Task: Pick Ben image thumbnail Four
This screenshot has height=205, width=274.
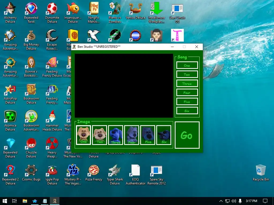Action: coord(132,135)
